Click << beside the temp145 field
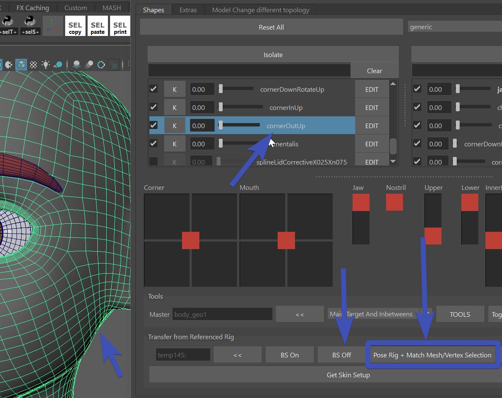This screenshot has width=502, height=398. pos(237,355)
